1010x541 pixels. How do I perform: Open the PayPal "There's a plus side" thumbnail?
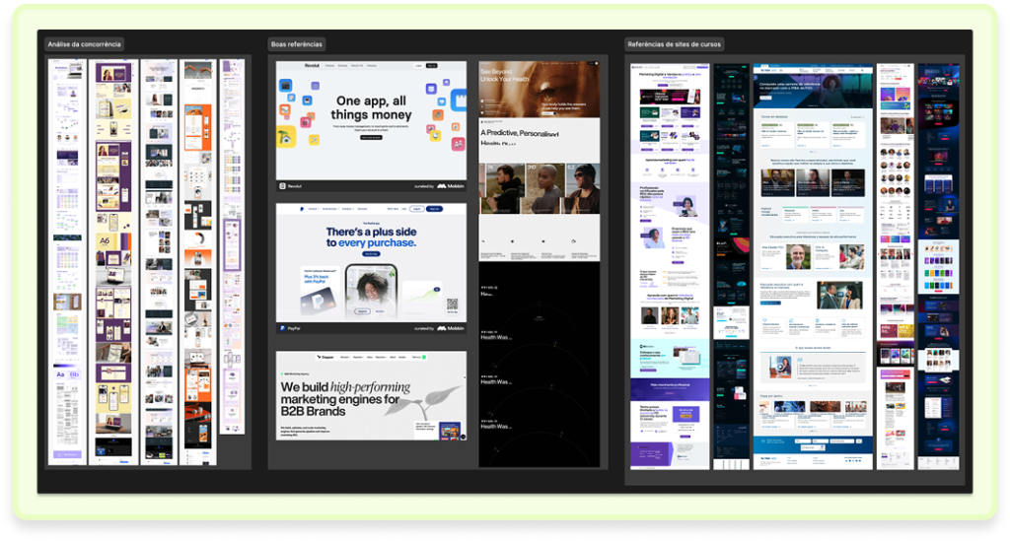[371, 268]
